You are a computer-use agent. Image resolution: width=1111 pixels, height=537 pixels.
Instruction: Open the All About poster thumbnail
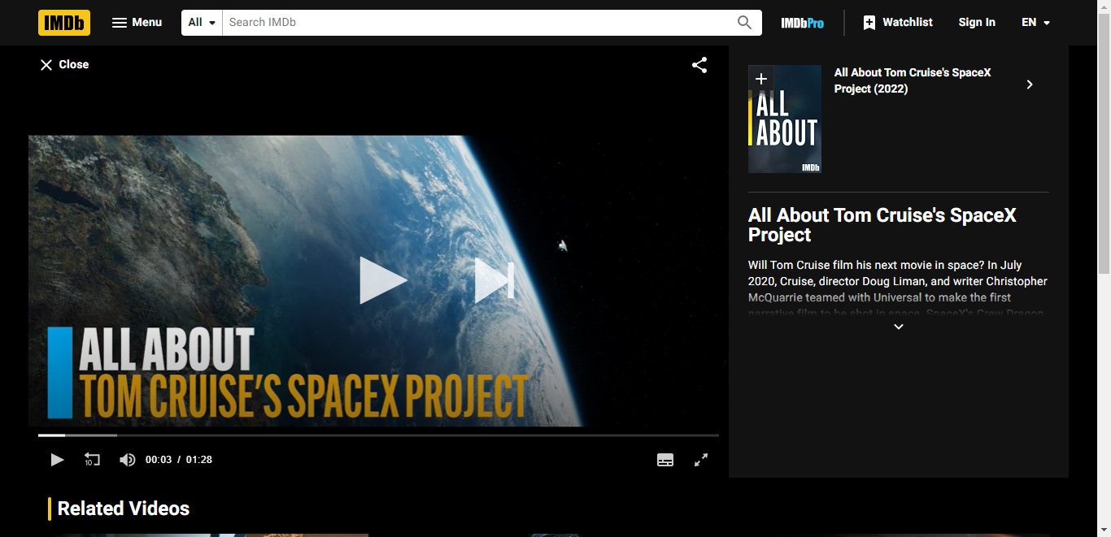click(x=785, y=119)
